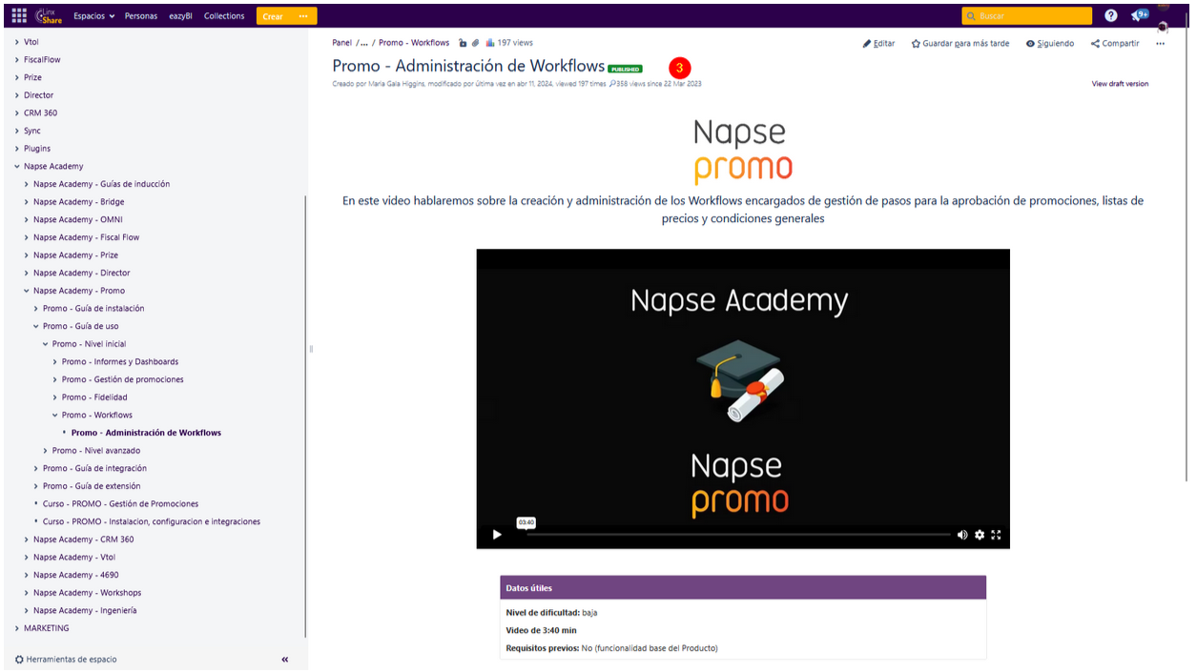1197x672 pixels.
Task: Collapse Promo - Guía de uso node
Action: [x=36, y=326]
